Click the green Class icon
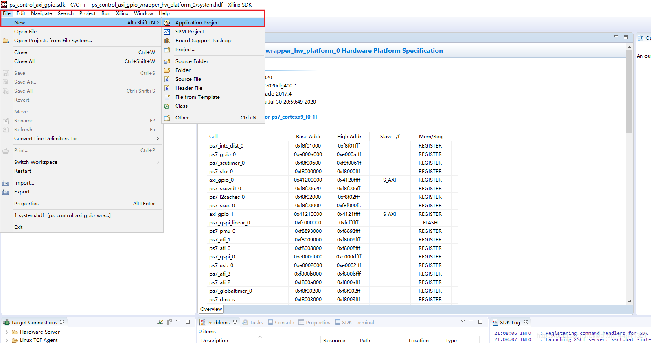The width and height of the screenshot is (651, 343). tap(167, 106)
